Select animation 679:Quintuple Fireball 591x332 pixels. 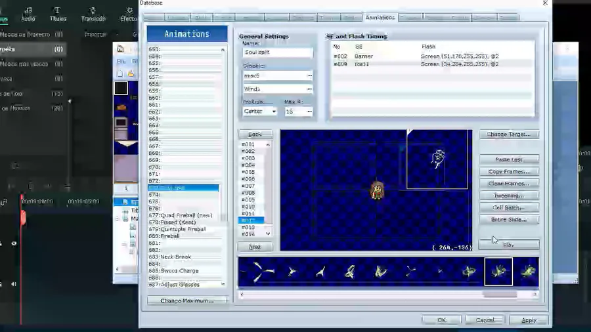tap(183, 229)
